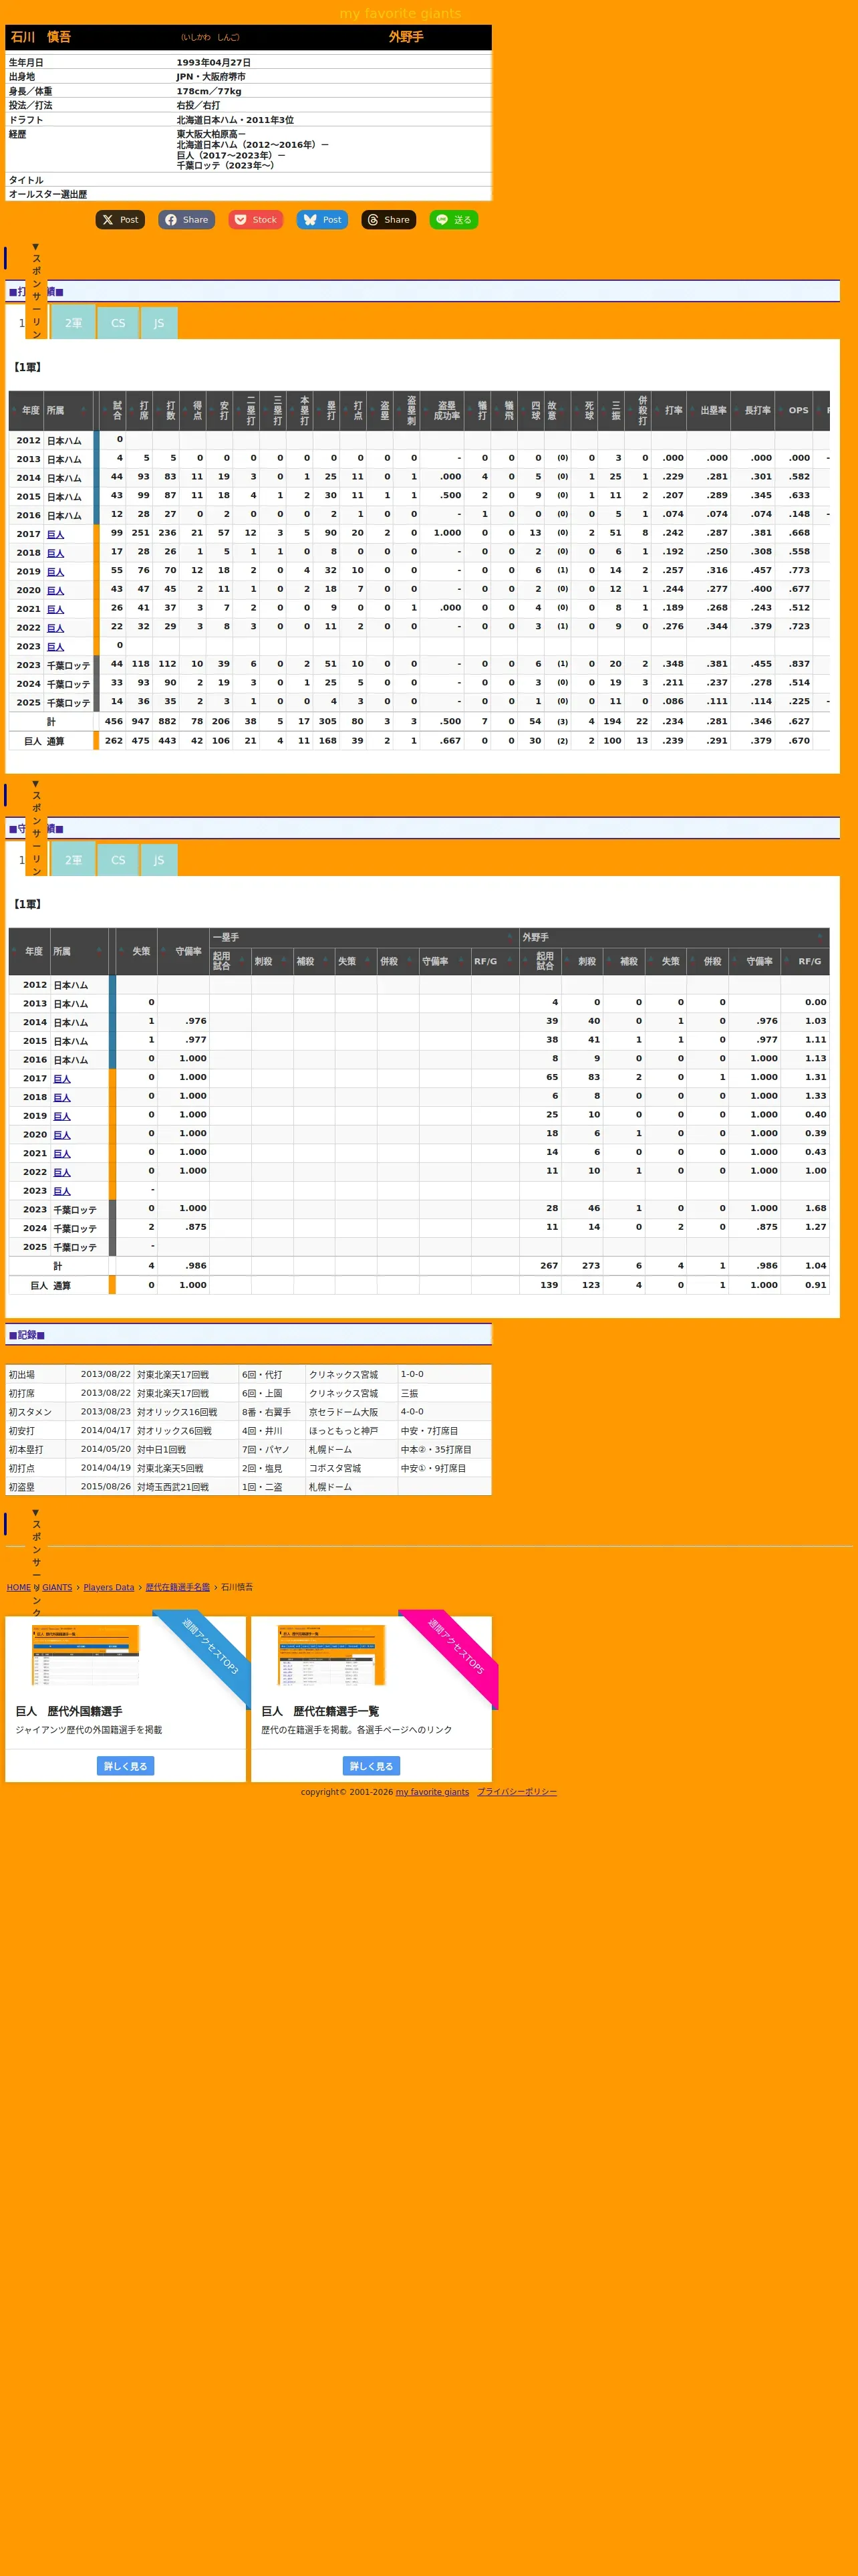Image resolution: width=858 pixels, height=2576 pixels.
Task: Click the 一塁手 group header in fielding table
Action: (x=365, y=938)
